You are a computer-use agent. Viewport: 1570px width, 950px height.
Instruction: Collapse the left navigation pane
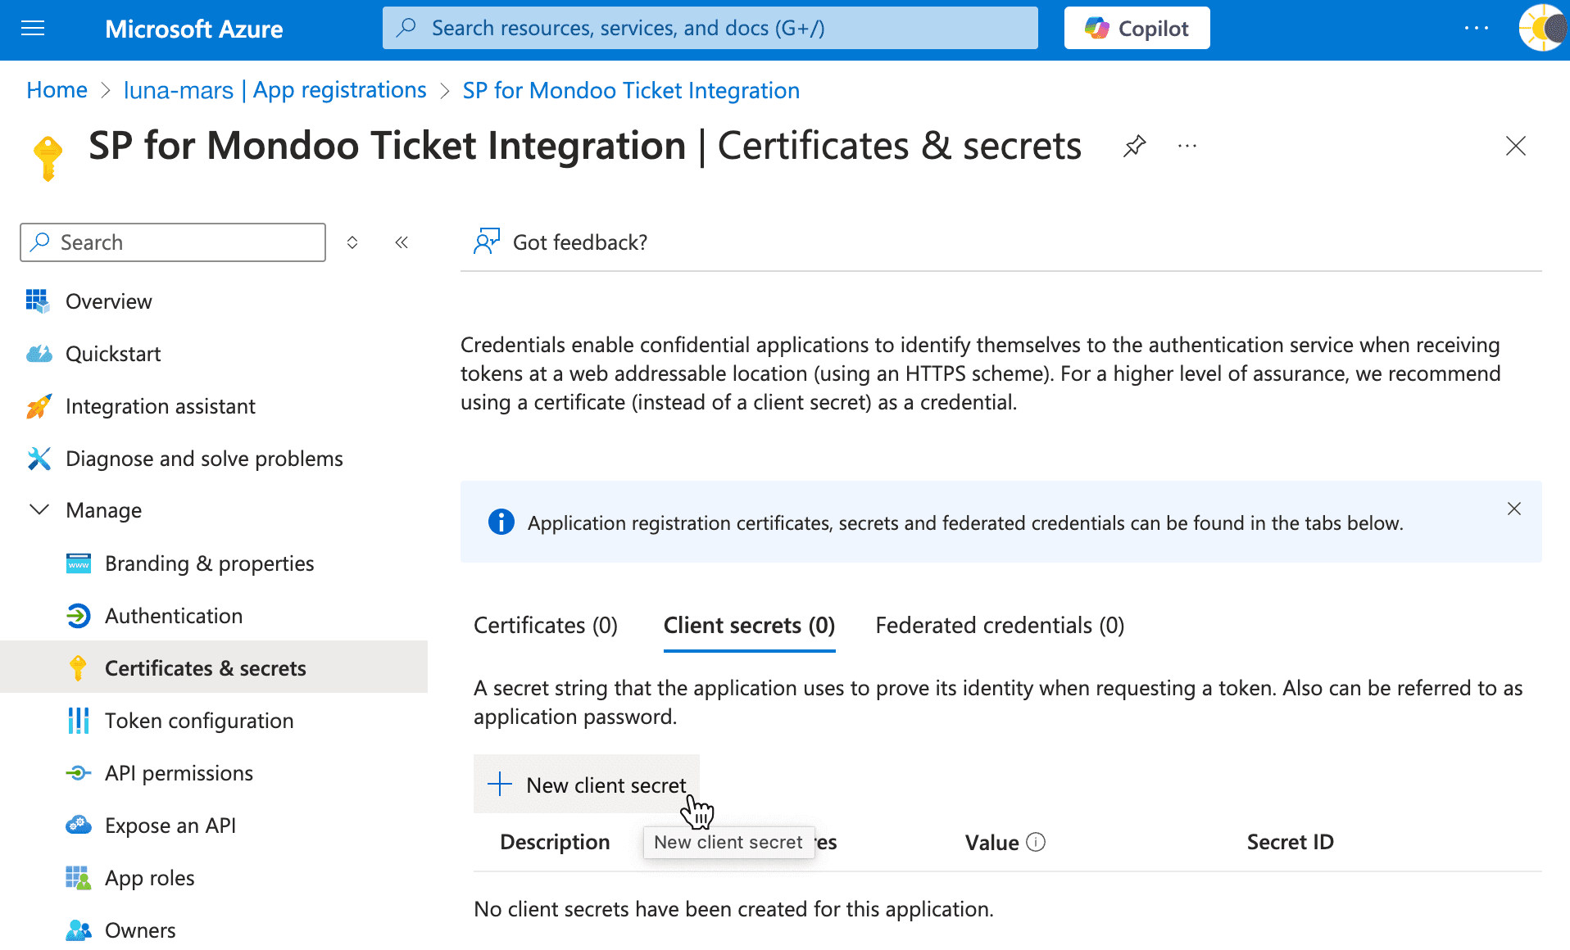coord(402,242)
